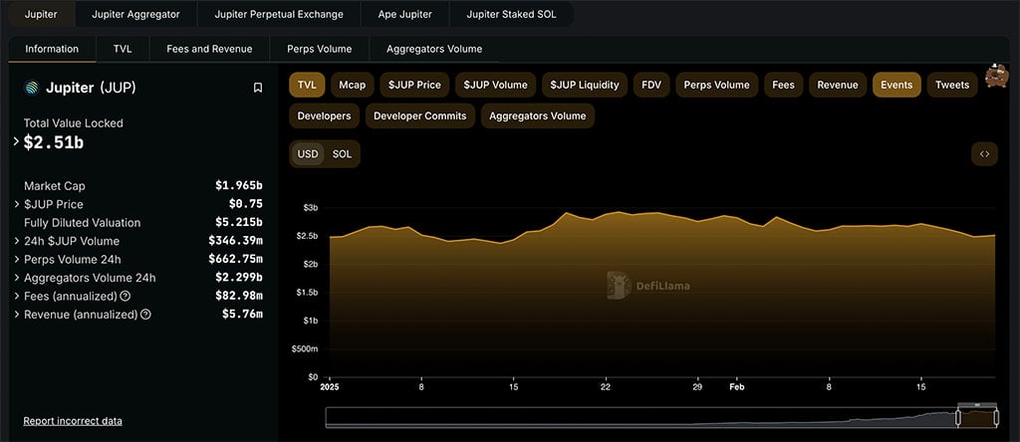Viewport: 1020px width, 442px height.
Task: Click the Report incorrect data link
Action: 73,421
